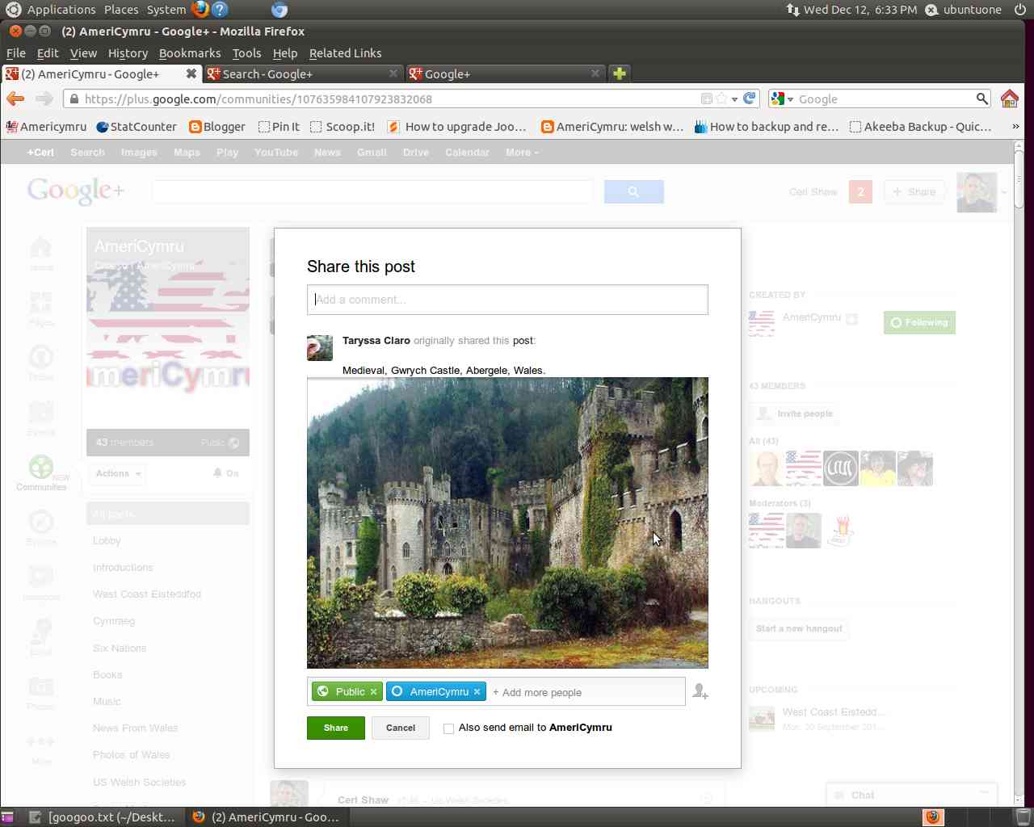Click the network connection indicator icon
The image size is (1034, 827).
click(792, 10)
